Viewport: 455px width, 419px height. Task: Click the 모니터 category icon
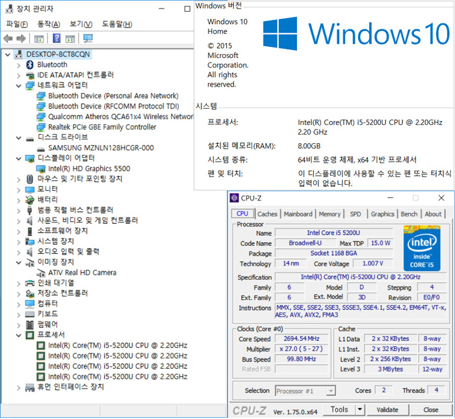coord(30,189)
